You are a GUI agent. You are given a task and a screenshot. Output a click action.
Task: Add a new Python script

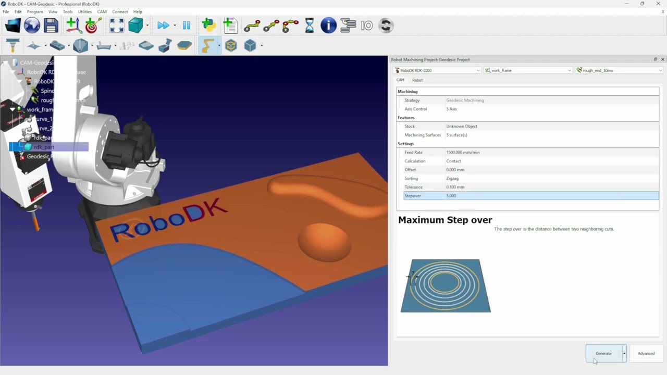(x=209, y=25)
